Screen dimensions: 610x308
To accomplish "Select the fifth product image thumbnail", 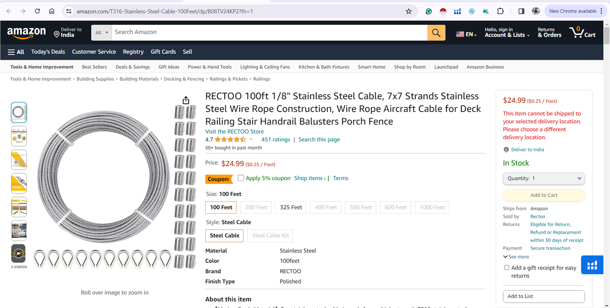I will (x=19, y=207).
